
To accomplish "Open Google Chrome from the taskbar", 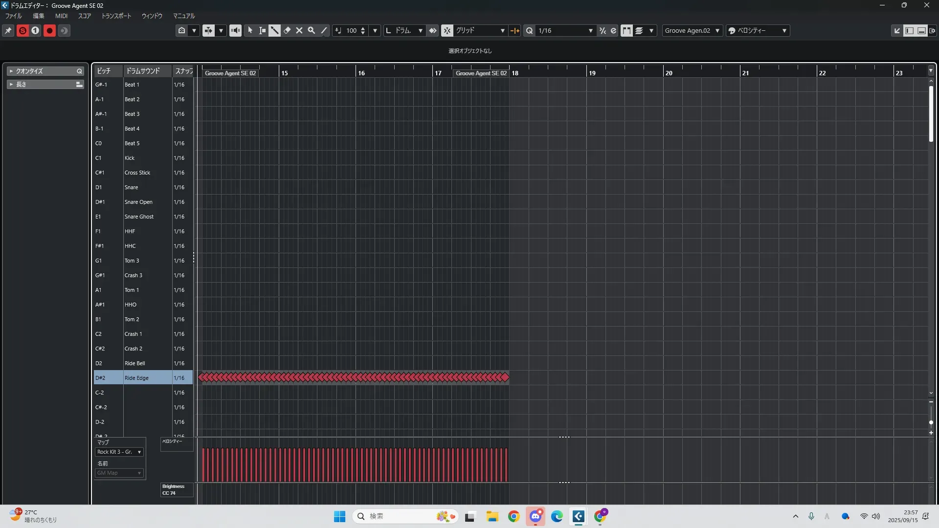I will (x=514, y=516).
